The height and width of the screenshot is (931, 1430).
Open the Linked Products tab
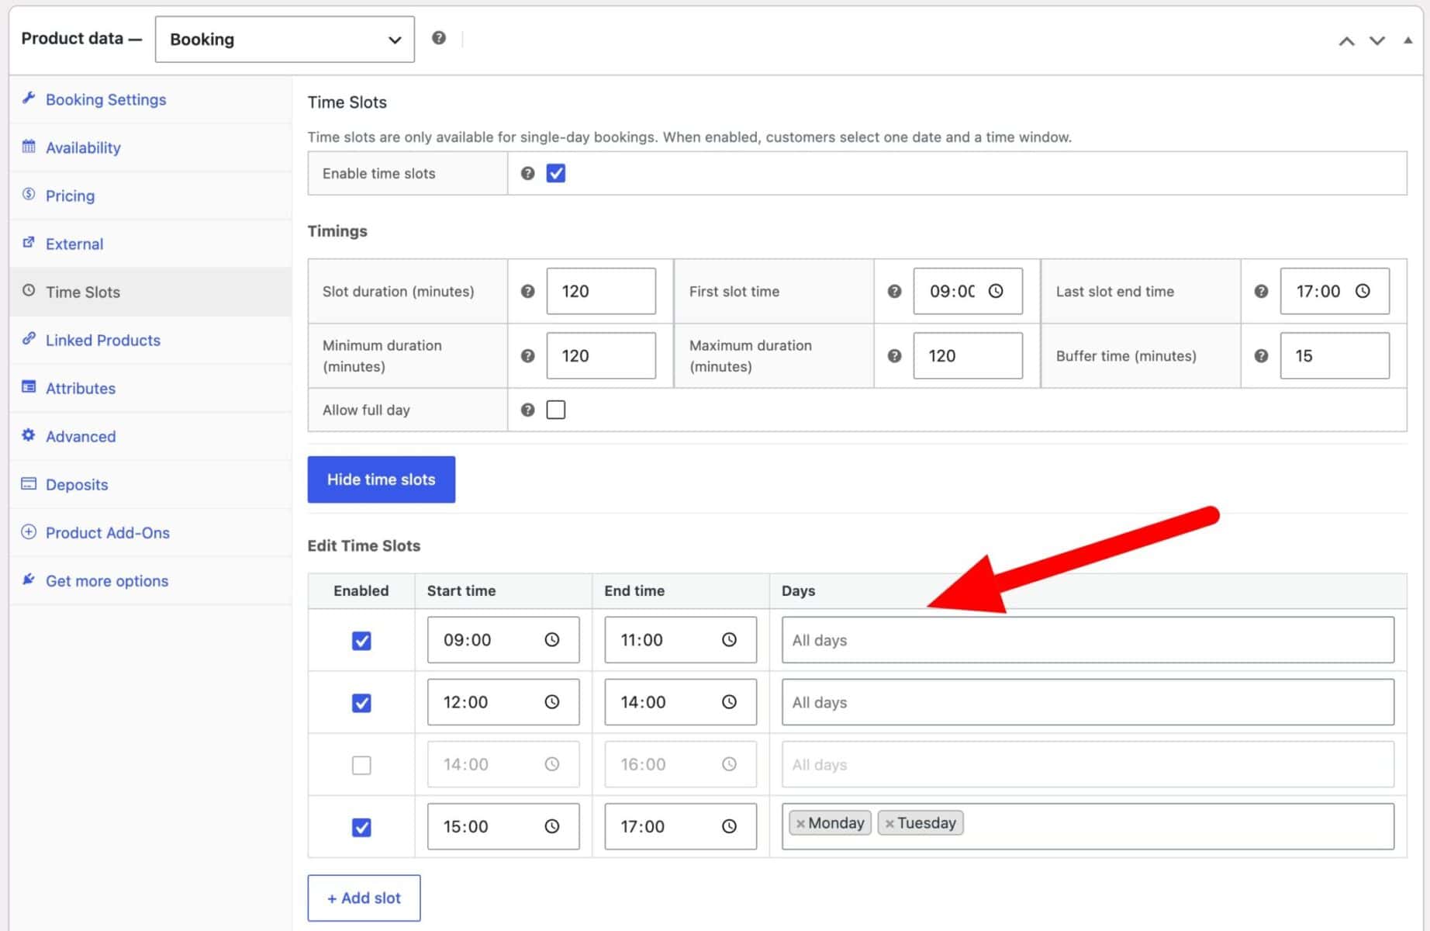(x=150, y=340)
